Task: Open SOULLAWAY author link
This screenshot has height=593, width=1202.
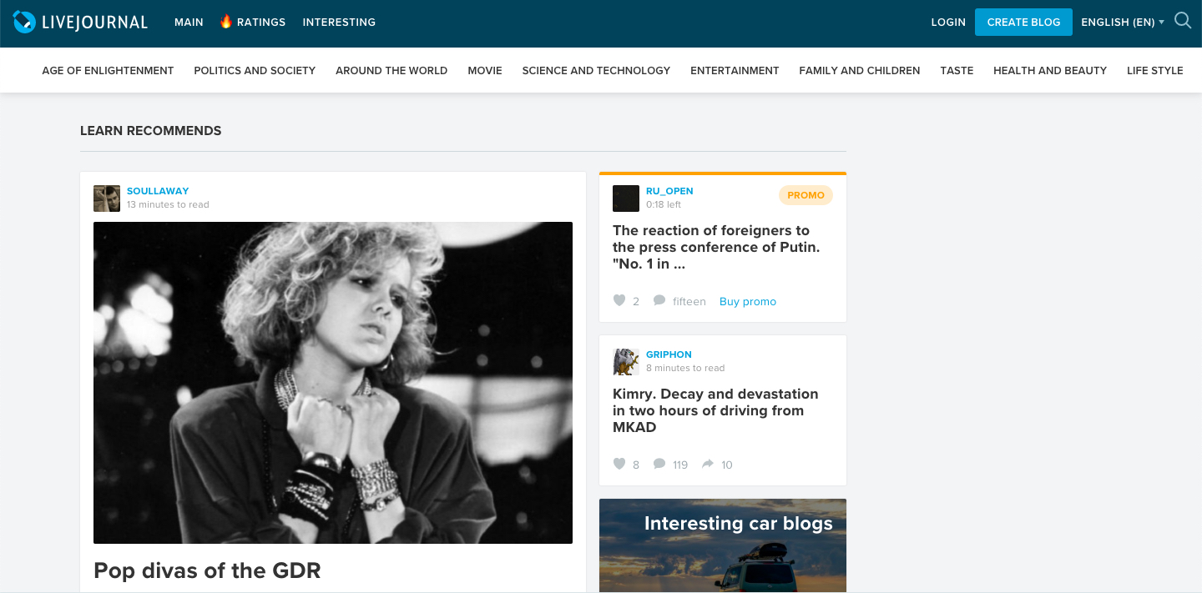Action: pos(158,191)
